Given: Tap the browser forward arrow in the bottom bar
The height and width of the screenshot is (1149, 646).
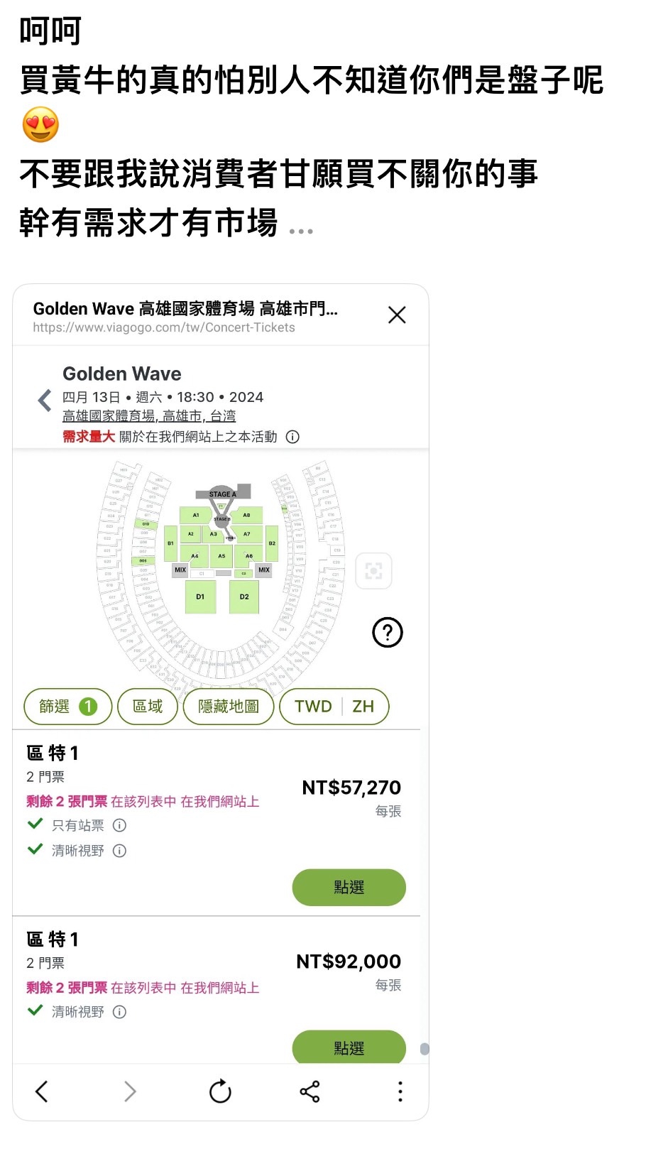Looking at the screenshot, I should click(130, 1091).
